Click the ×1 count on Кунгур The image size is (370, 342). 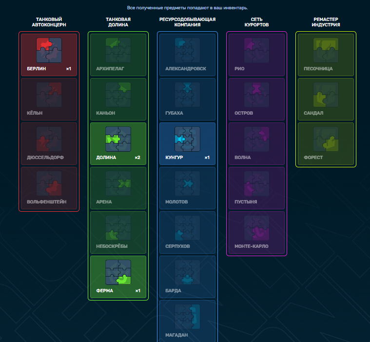pyautogui.click(x=207, y=158)
